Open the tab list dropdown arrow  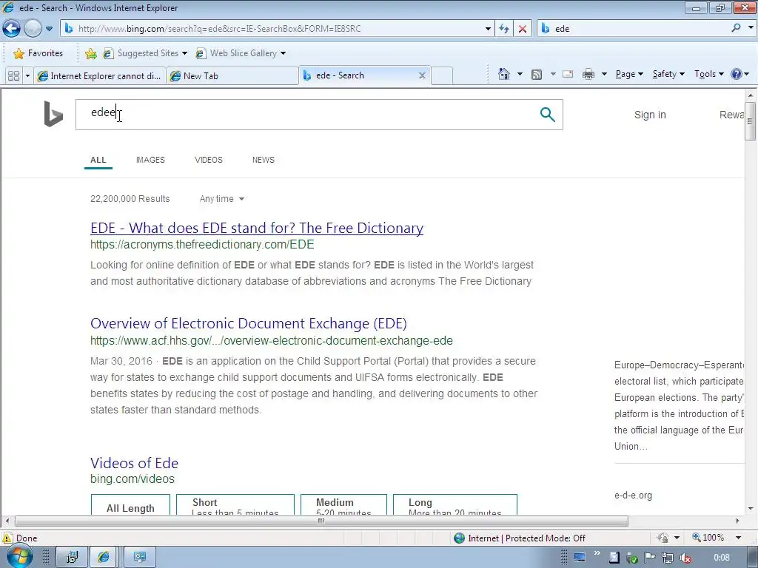tap(27, 76)
